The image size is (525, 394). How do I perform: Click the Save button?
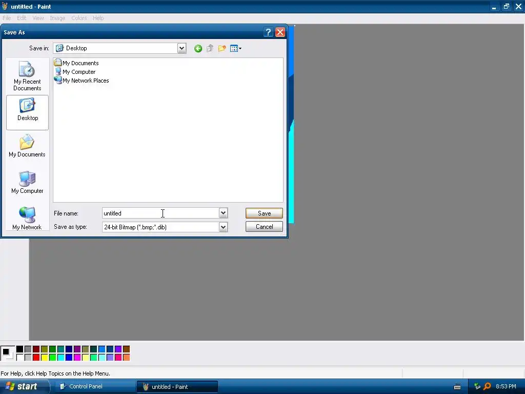pos(264,213)
